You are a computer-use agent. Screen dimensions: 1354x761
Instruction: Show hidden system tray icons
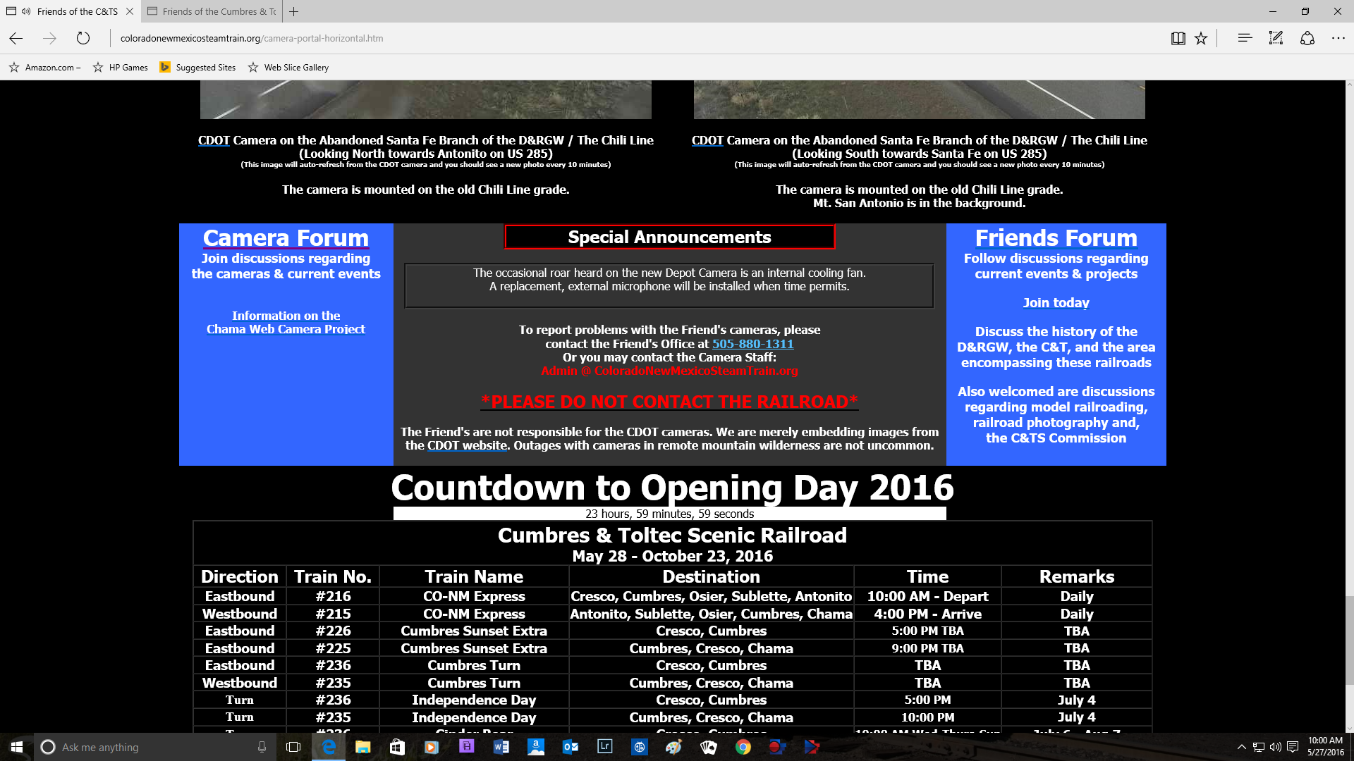(x=1241, y=747)
